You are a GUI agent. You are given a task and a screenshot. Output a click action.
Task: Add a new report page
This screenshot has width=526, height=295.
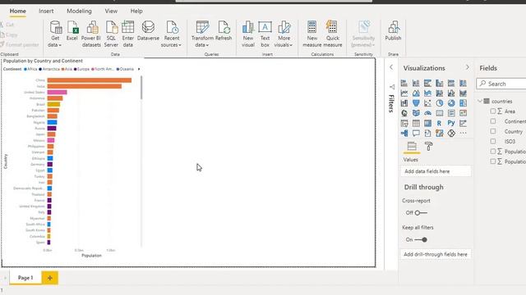tap(49, 278)
